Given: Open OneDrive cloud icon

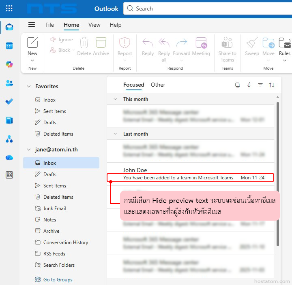Looking at the screenshot, I should point(9,157).
